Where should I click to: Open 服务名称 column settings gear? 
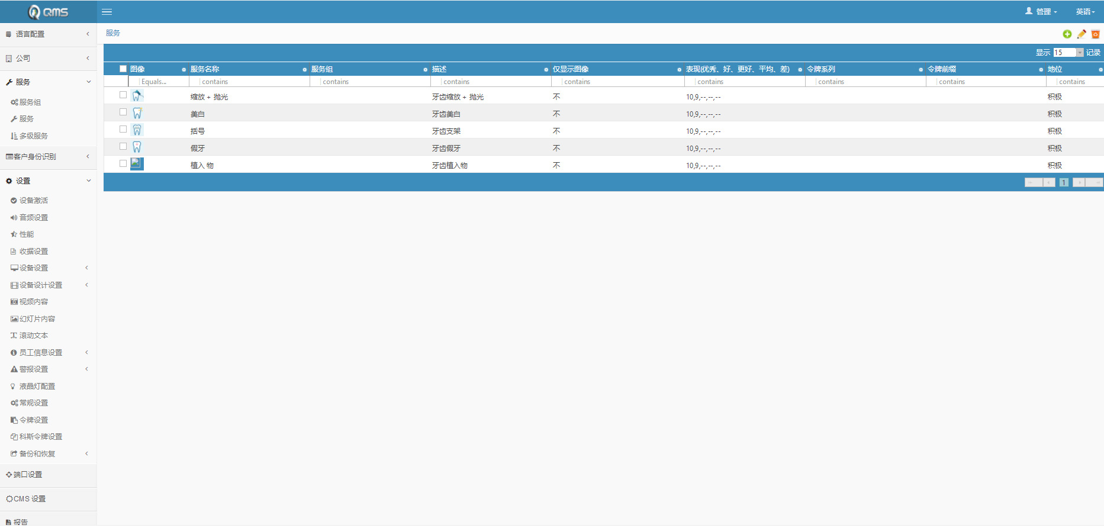pyautogui.click(x=305, y=70)
